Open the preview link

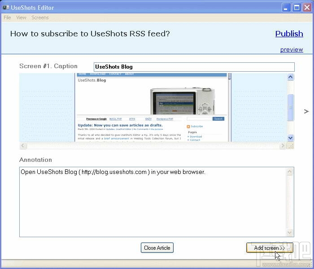point(292,49)
